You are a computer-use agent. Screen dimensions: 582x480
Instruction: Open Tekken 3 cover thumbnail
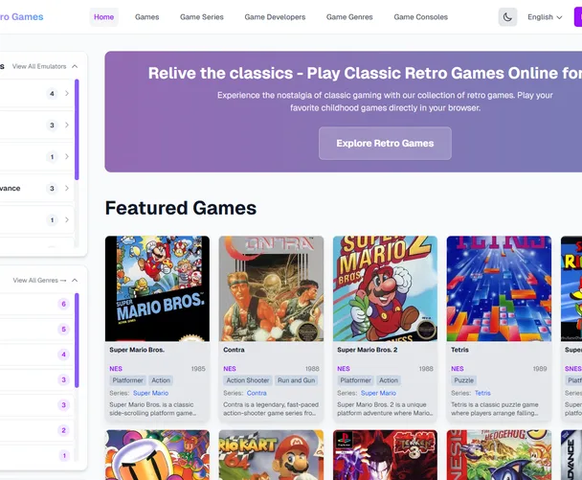385,455
